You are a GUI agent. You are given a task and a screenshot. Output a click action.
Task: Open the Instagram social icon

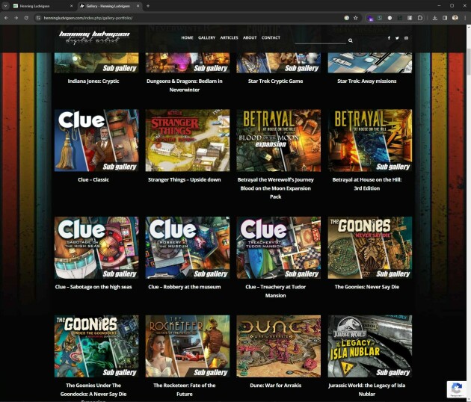(406, 38)
